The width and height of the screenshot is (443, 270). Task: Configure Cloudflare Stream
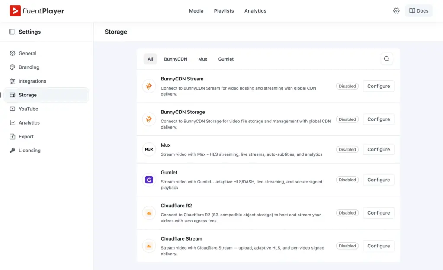click(x=378, y=246)
